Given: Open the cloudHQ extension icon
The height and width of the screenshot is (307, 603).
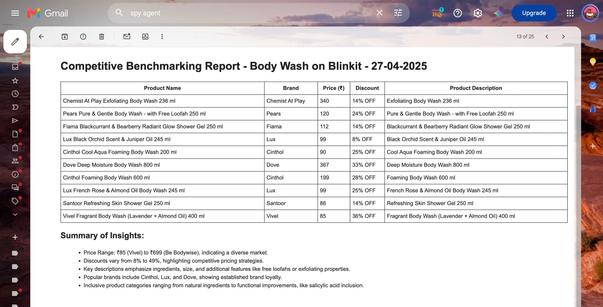Looking at the screenshot, I should point(437,13).
